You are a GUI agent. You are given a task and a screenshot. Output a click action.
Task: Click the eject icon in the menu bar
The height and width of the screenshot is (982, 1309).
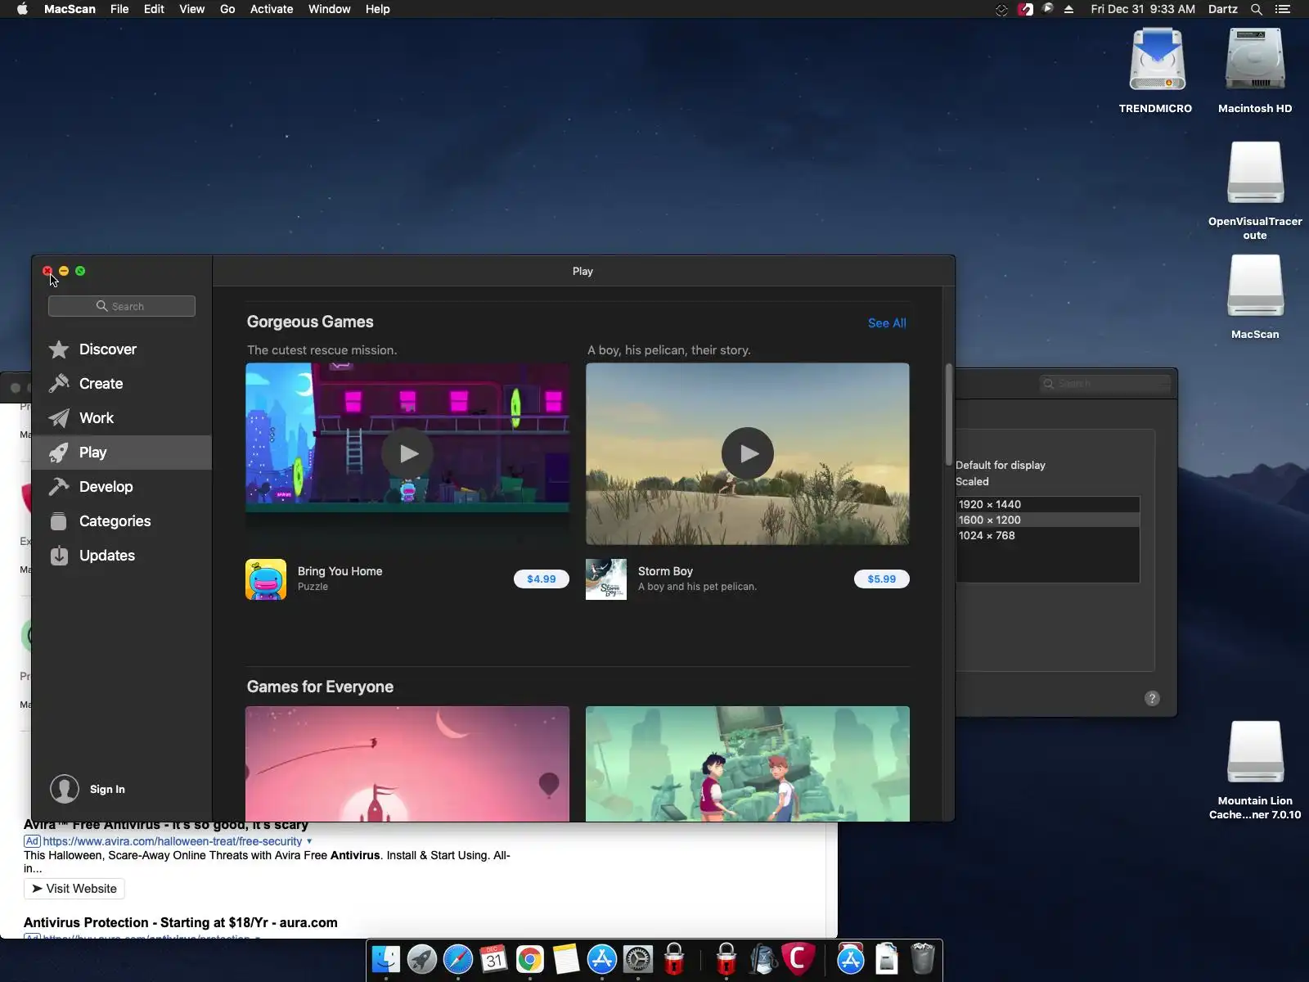(1068, 9)
